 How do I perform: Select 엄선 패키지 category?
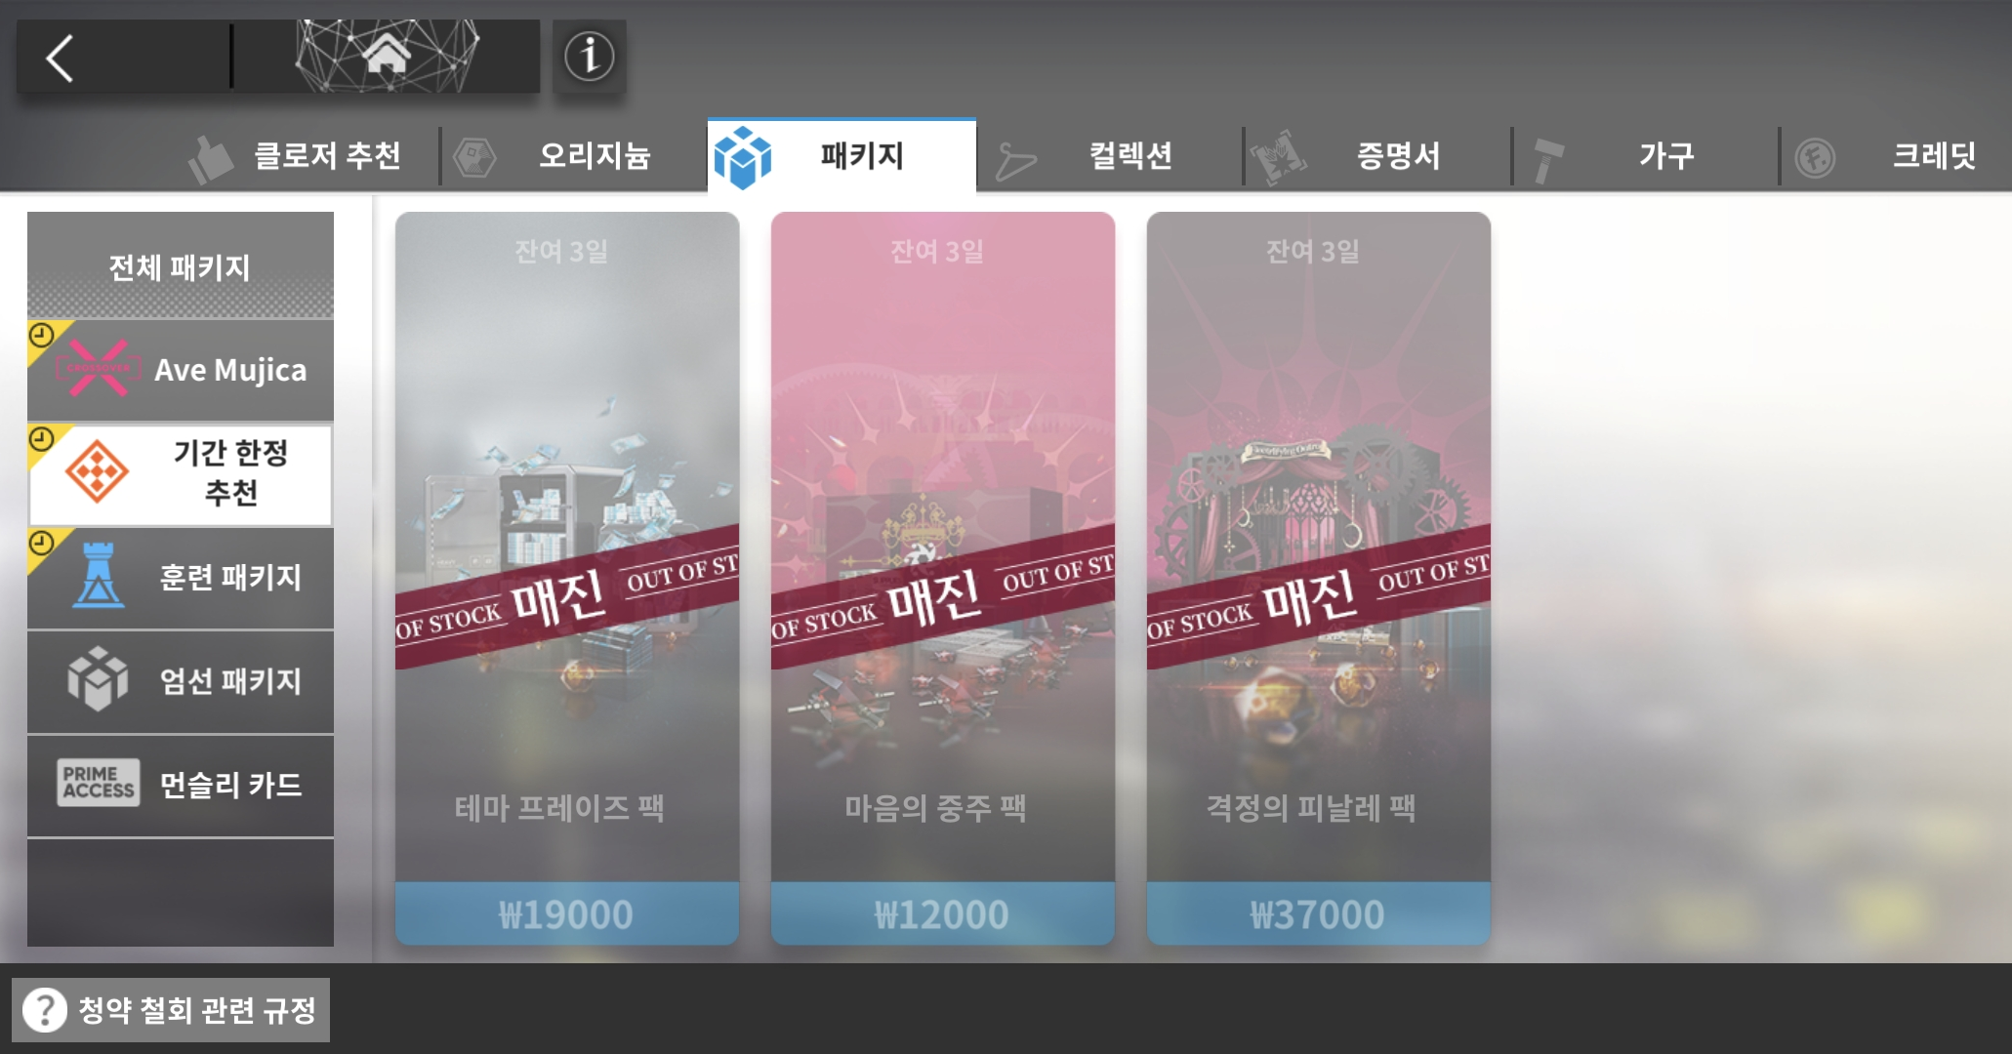(x=181, y=681)
